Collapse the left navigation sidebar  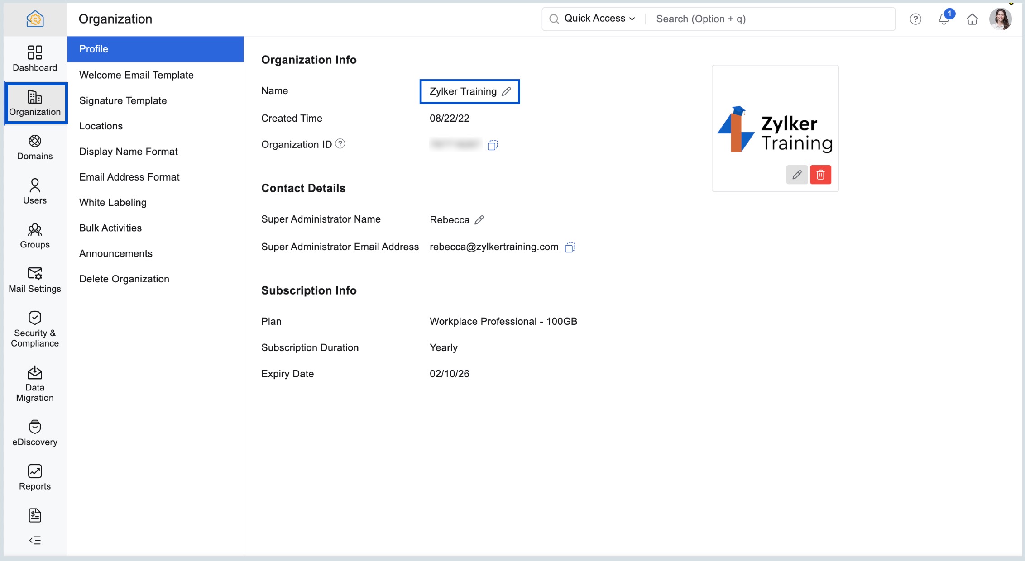pyautogui.click(x=35, y=540)
